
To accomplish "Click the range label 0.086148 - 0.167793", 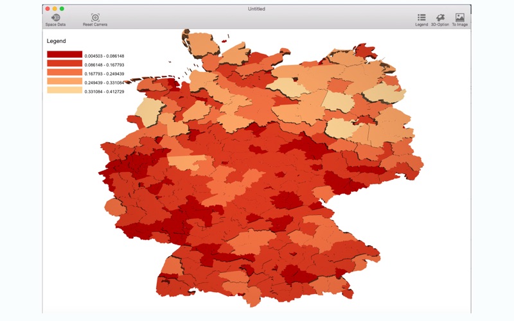I will click(104, 65).
